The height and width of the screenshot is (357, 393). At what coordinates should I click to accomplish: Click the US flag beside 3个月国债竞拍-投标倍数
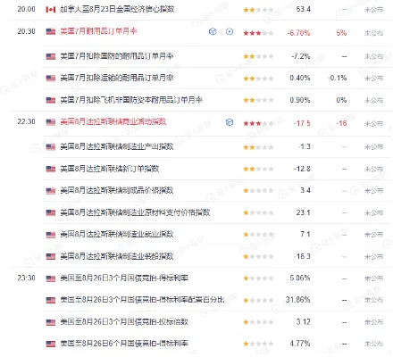click(x=51, y=322)
